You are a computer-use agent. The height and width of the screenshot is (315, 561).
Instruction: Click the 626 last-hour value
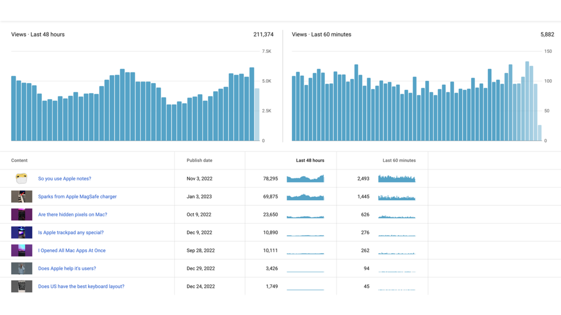tap(365, 215)
